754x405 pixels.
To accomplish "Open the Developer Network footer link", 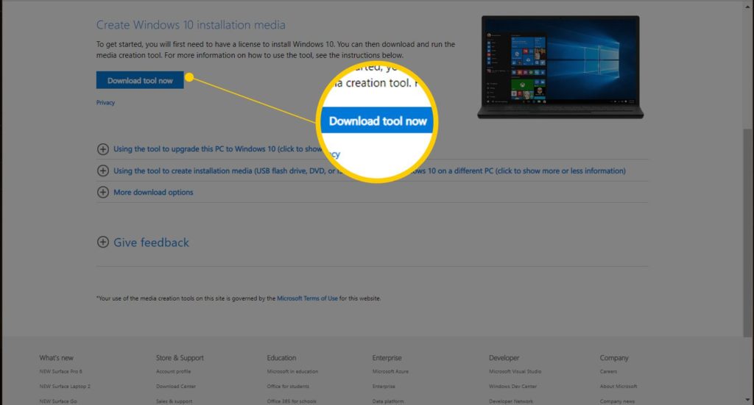I will point(511,401).
